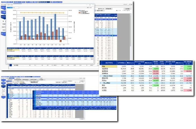Toggle the checkbox in the highlighted blue row
196x129 pixels.
pyautogui.click(x=113, y=35)
